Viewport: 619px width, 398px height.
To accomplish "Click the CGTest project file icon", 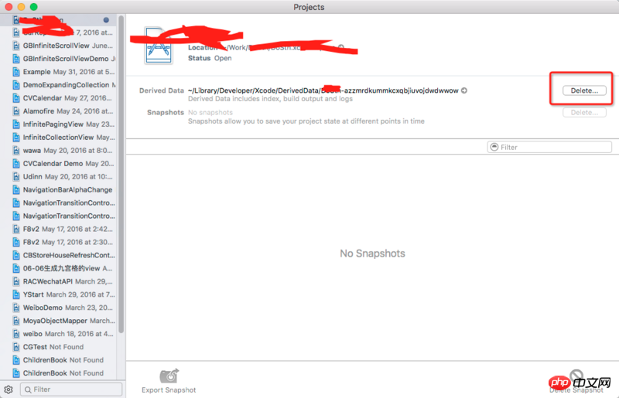I will click(16, 347).
